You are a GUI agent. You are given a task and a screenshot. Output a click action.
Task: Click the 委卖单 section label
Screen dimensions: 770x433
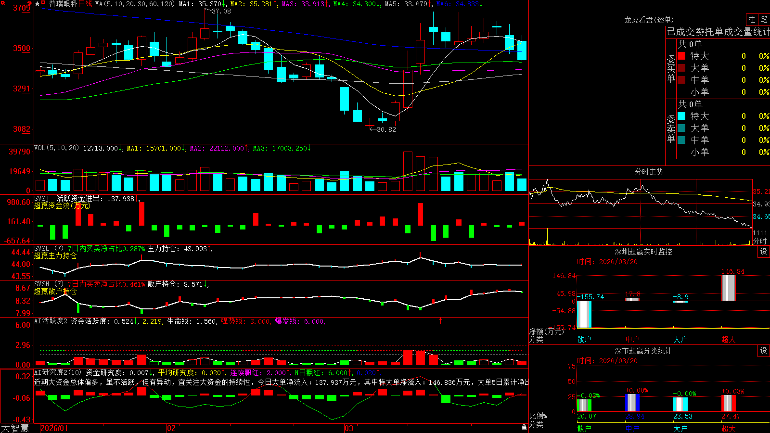tap(671, 128)
